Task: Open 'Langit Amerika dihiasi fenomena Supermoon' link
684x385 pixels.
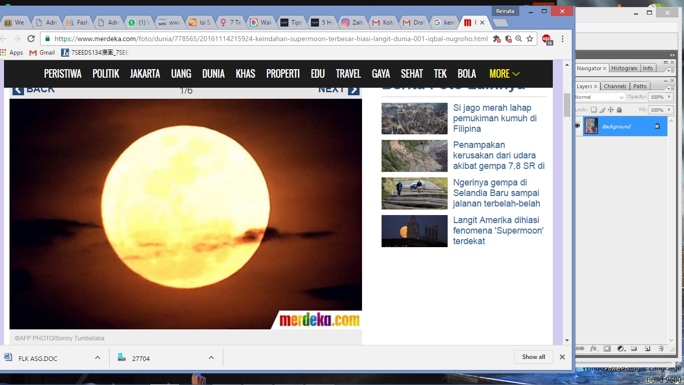Action: pos(498,231)
